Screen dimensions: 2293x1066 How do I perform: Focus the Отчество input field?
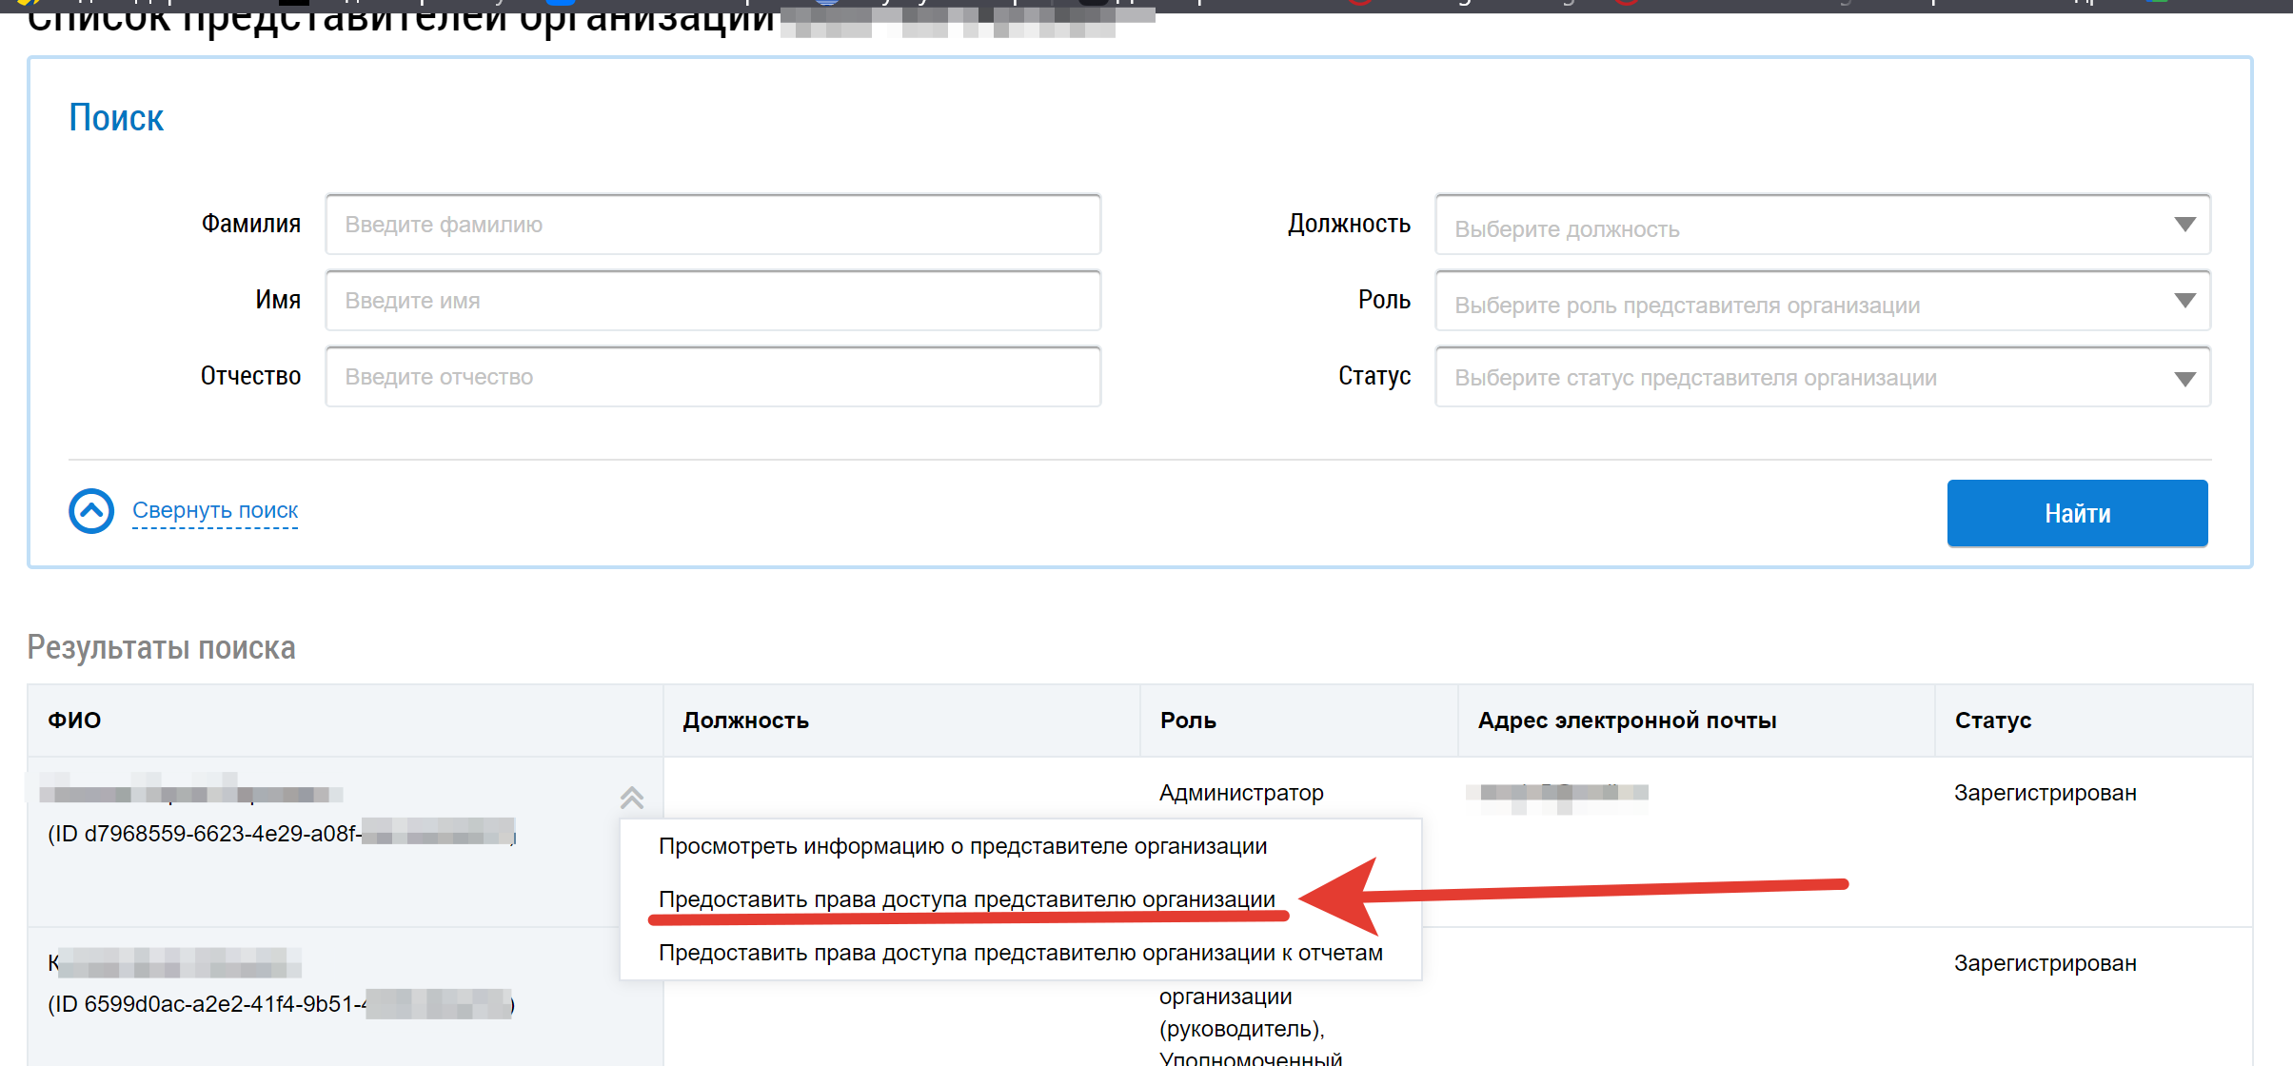click(713, 377)
